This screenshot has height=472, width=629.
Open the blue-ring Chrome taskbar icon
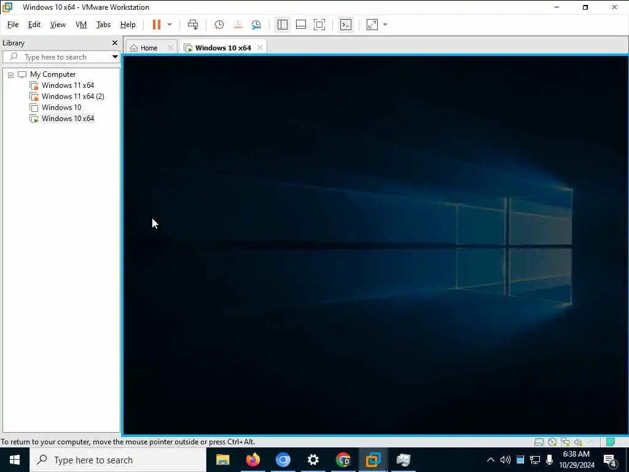pyautogui.click(x=283, y=460)
